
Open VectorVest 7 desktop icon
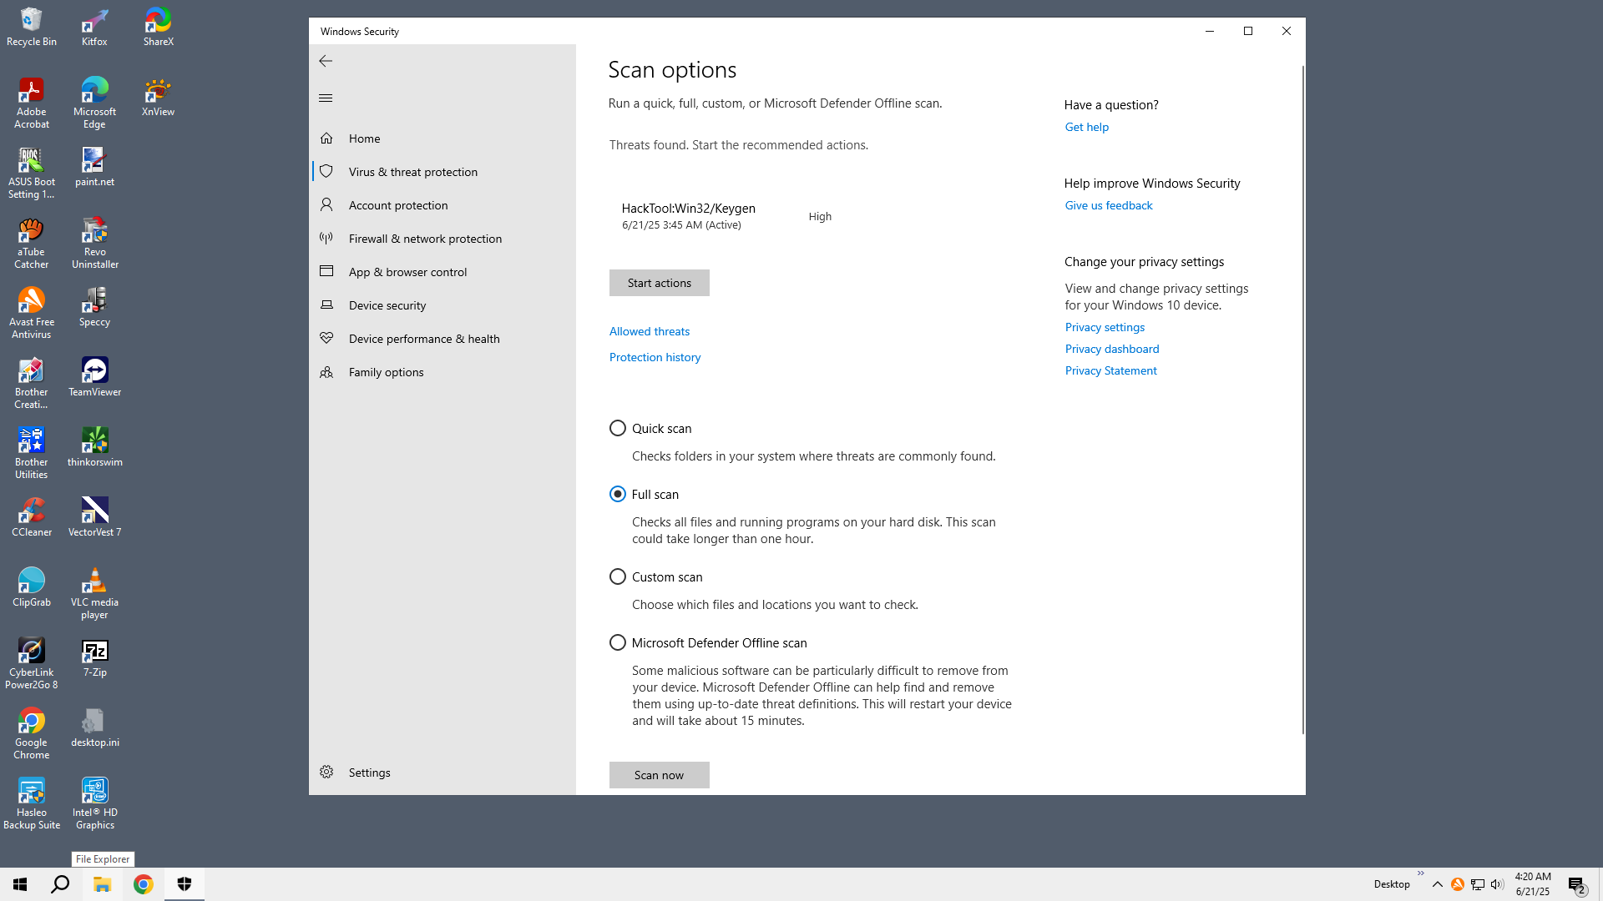[94, 518]
